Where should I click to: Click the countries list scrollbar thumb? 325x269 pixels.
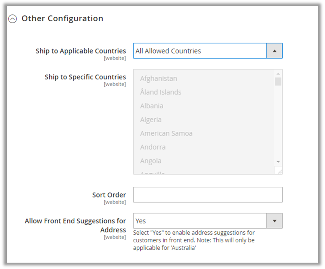click(x=278, y=82)
